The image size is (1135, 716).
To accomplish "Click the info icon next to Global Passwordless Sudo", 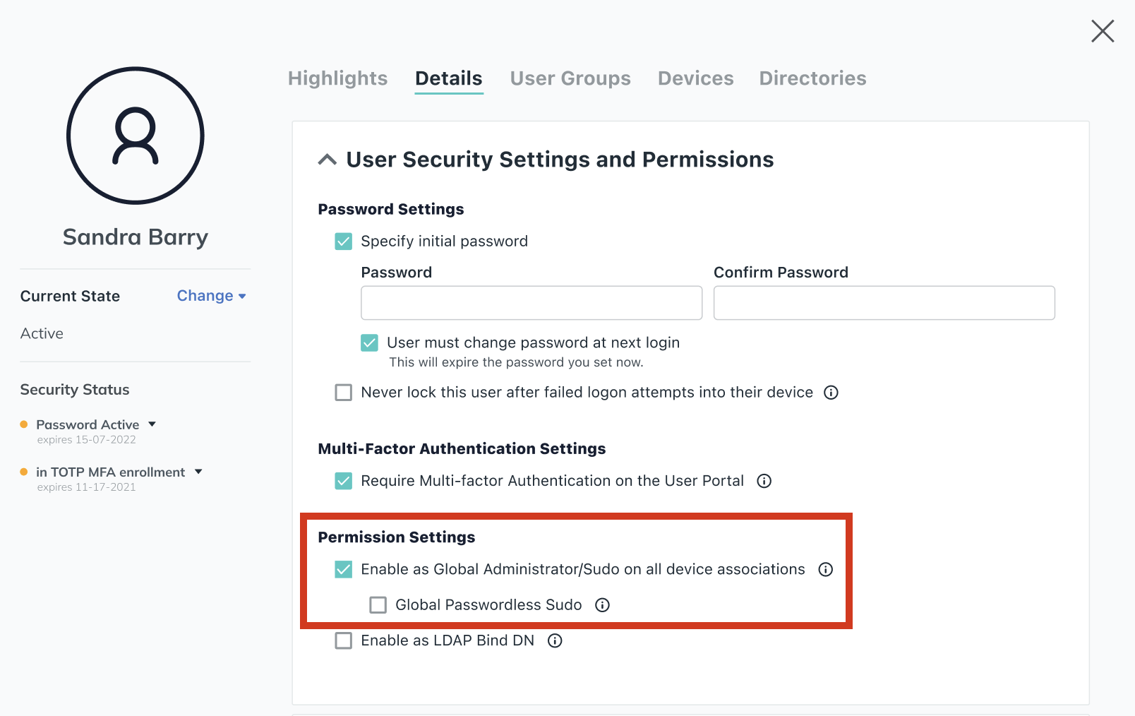I will pyautogui.click(x=602, y=605).
